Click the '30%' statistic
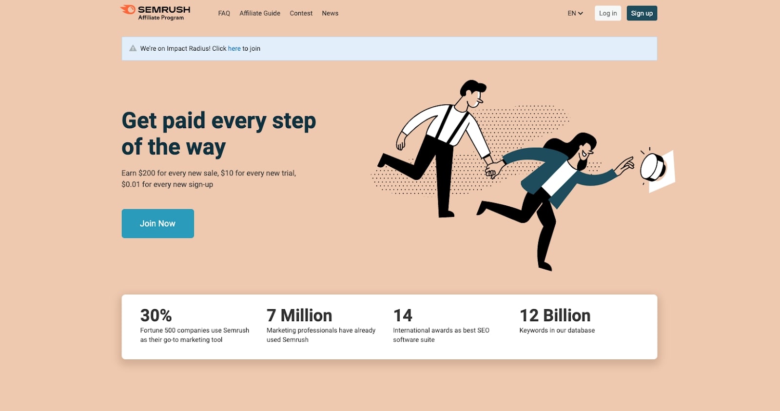 coord(156,315)
